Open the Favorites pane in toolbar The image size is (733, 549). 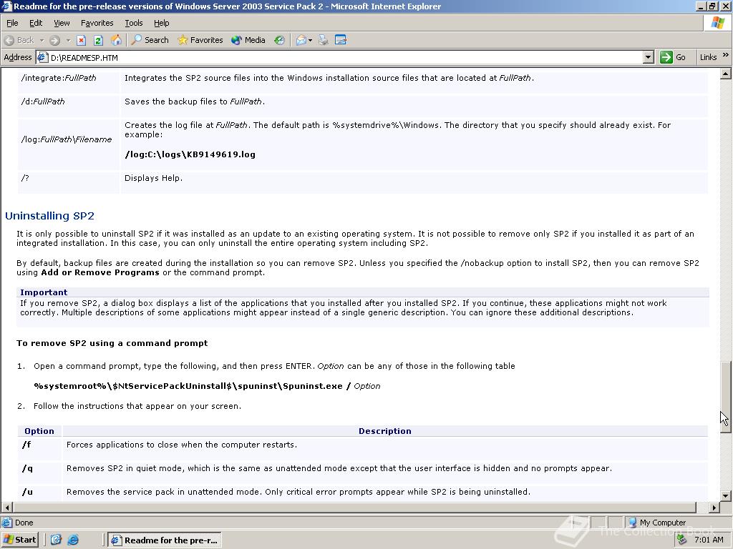coord(200,40)
